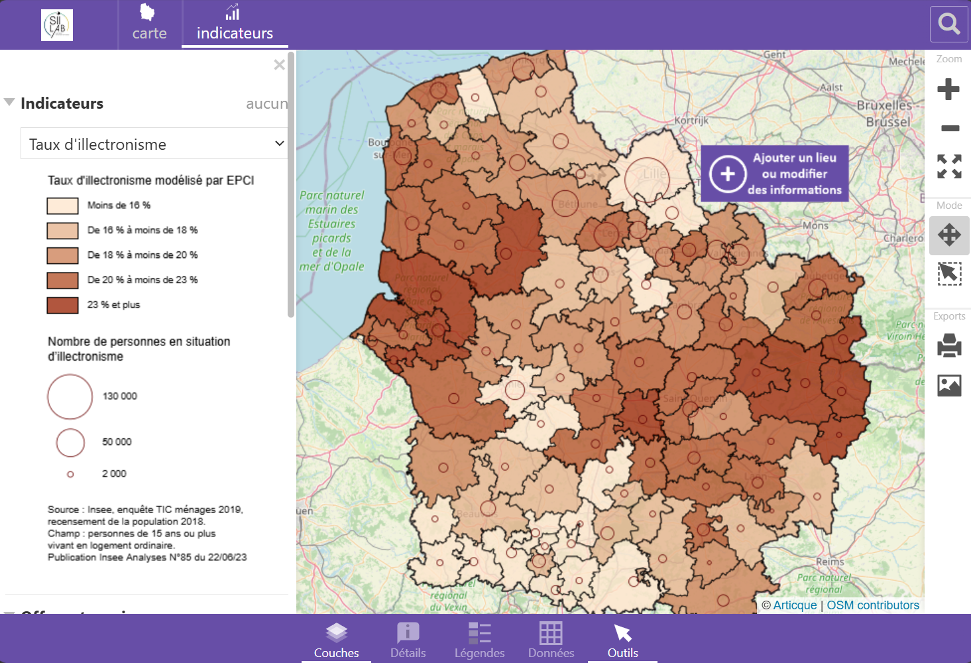The image size is (971, 663).
Task: Click the 130 000 legend circle
Action: [70, 396]
